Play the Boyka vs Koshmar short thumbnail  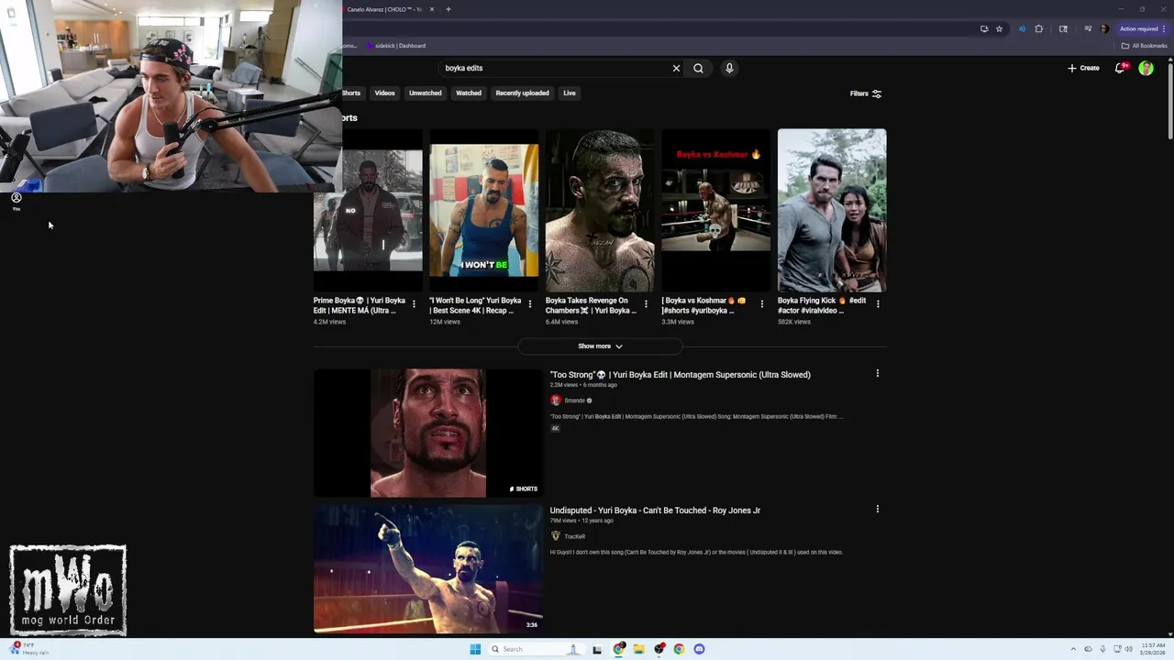coord(716,210)
